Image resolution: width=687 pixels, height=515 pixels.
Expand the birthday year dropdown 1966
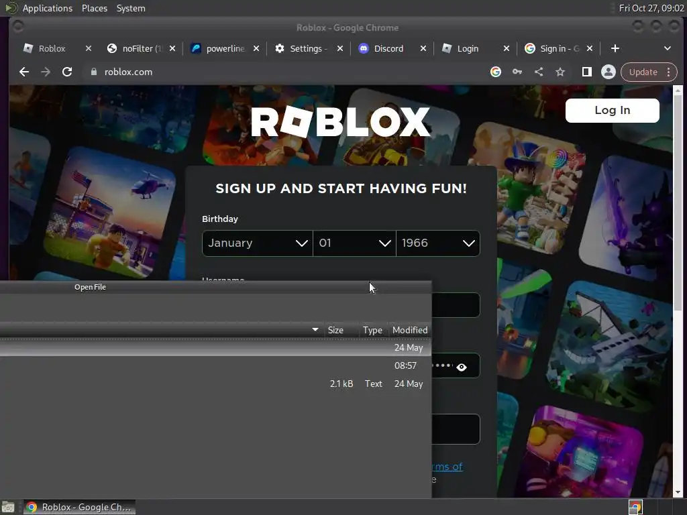pyautogui.click(x=438, y=243)
